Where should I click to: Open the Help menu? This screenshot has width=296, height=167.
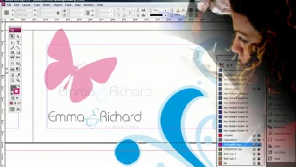click(100, 5)
